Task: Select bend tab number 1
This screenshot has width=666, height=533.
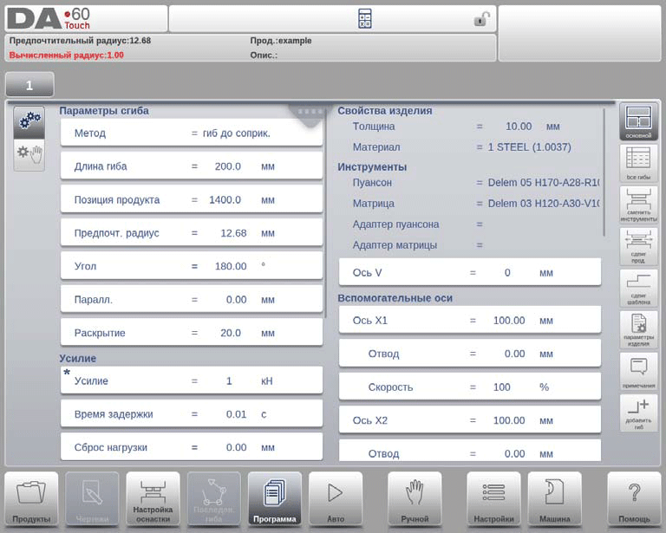Action: point(29,85)
